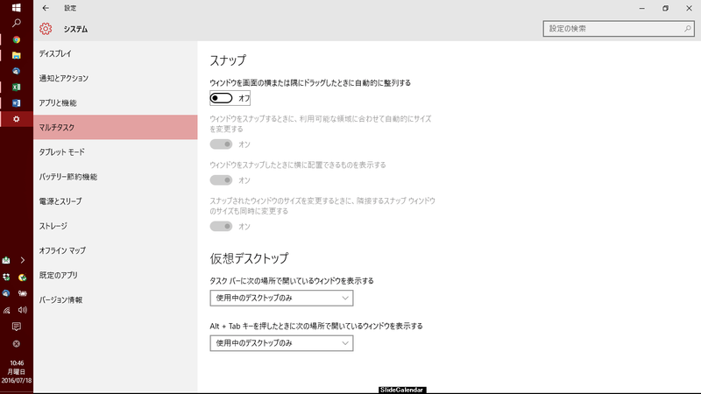The height and width of the screenshot is (394, 701).
Task: Open 電源とスリープ settings page
Action: pos(116,201)
